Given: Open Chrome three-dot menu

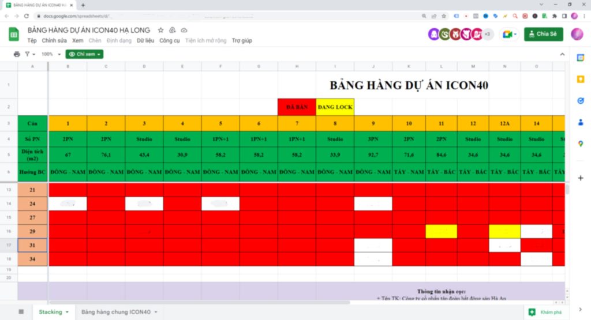Looking at the screenshot, I should point(584,16).
